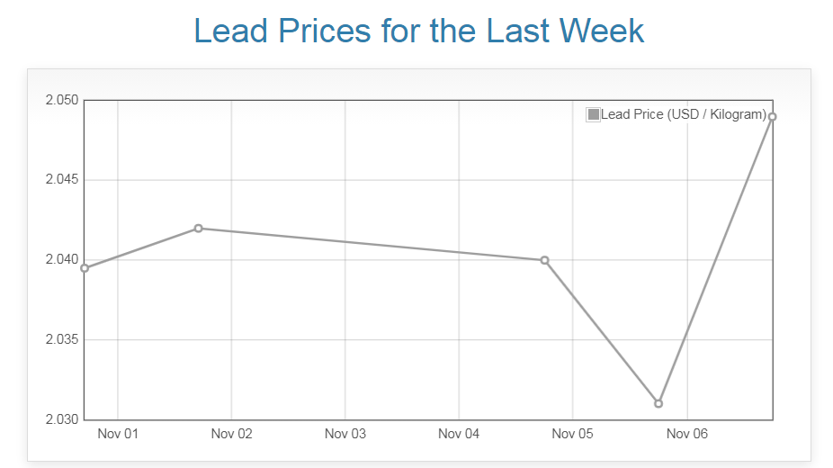Screen dimensions: 833x468
Task: Click the Nov 03 x-axis label
Action: [x=345, y=434]
